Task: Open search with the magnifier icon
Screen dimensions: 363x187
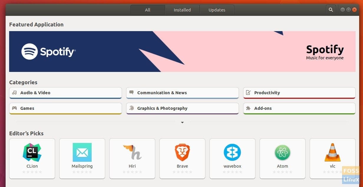Action: coord(331,10)
